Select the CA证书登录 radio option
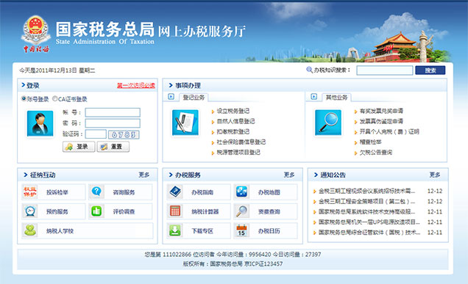 [54, 98]
